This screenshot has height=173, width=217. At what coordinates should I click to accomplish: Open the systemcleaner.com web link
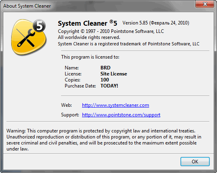(x=115, y=105)
